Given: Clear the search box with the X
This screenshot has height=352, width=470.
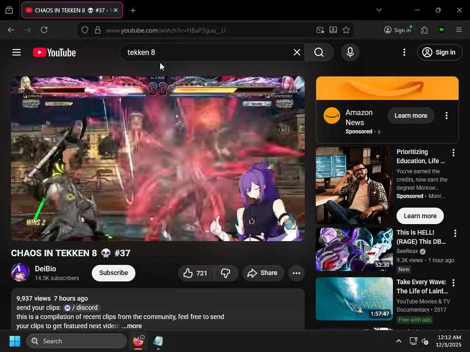Looking at the screenshot, I should [x=297, y=52].
